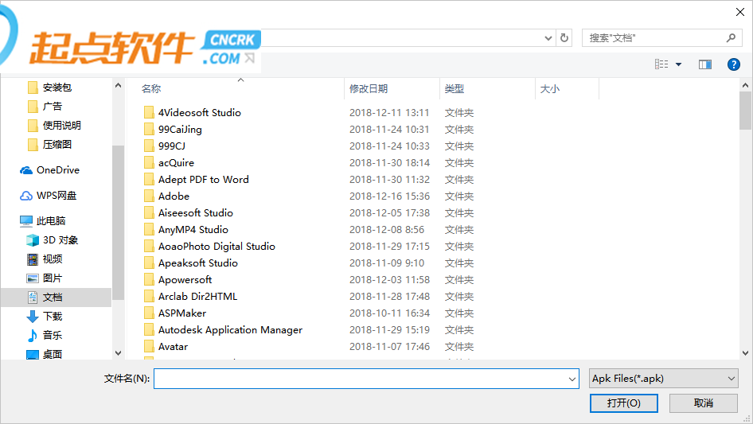The width and height of the screenshot is (753, 424).
Task: Click the navigation pane scrollbar thumb
Action: pos(118,222)
